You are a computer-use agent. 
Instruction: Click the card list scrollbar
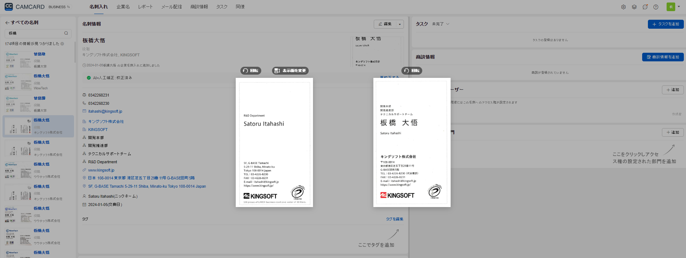pos(75,52)
